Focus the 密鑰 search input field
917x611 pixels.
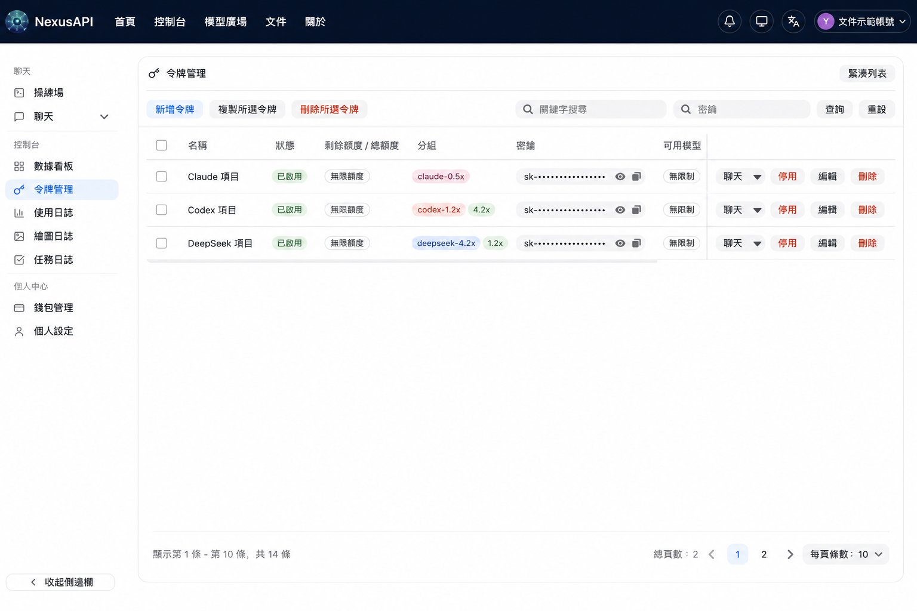pyautogui.click(x=742, y=109)
